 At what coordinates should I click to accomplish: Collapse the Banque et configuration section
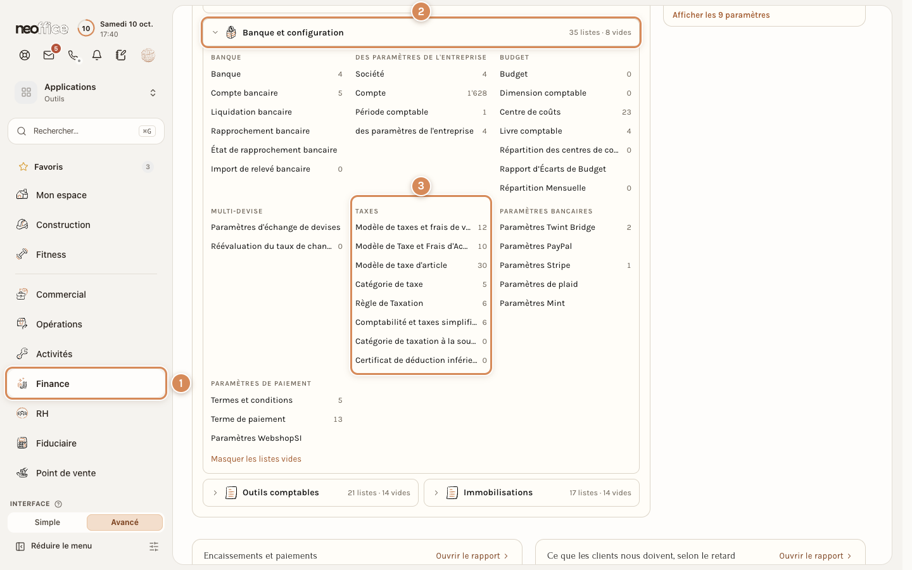tap(421, 32)
